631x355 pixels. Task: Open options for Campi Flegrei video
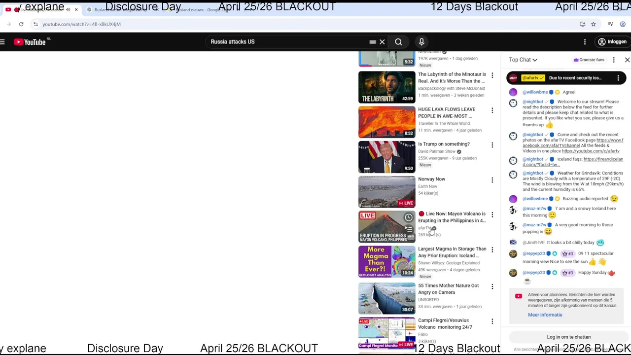pos(492,321)
